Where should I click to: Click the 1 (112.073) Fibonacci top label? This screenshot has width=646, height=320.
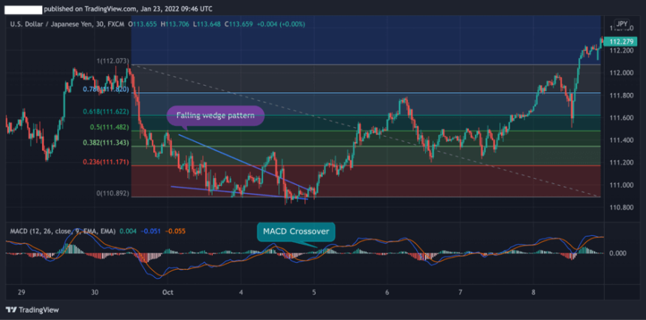(112, 61)
